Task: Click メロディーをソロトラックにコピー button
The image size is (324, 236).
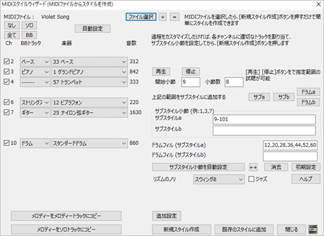Action: [66, 230]
